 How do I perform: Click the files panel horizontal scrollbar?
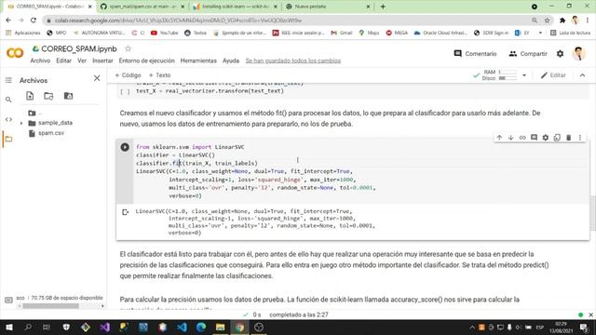(x=50, y=306)
